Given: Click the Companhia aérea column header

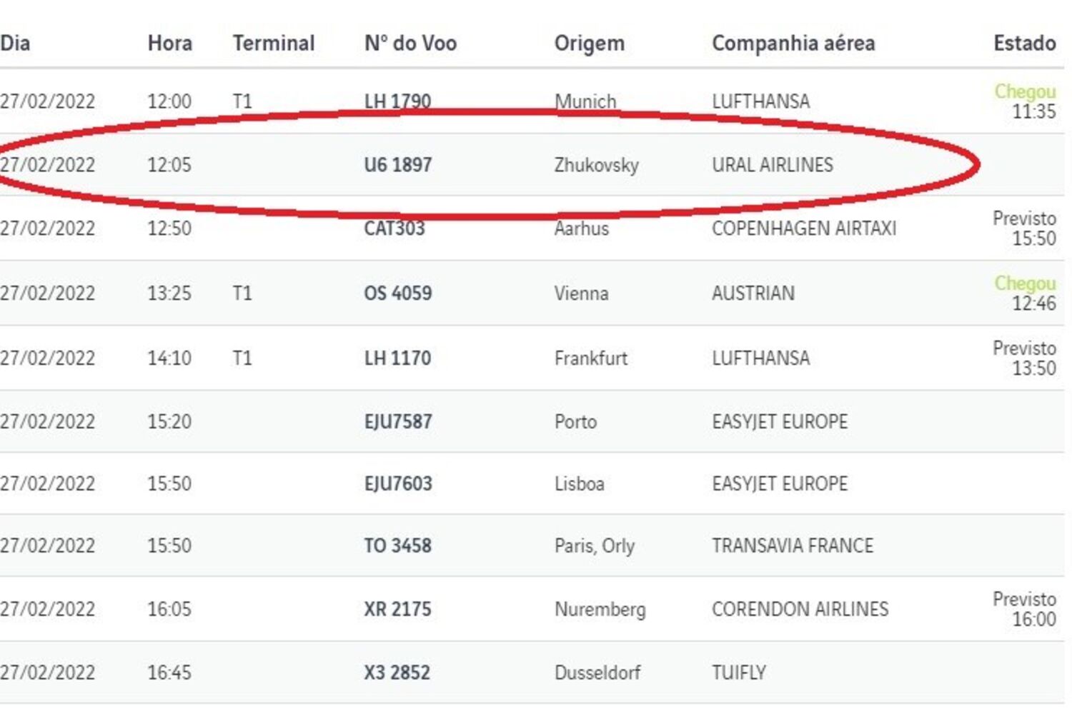Looking at the screenshot, I should 793,44.
